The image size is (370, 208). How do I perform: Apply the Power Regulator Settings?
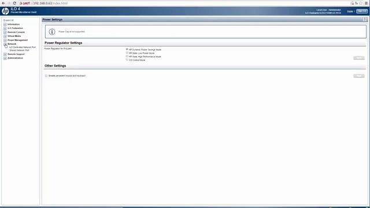point(359,58)
